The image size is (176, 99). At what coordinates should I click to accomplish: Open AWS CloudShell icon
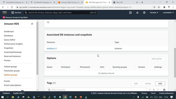point(130,13)
